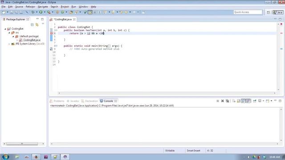This screenshot has height=160, width=285.
Task: Collapse the main method fold marker
Action: click(x=57, y=46)
